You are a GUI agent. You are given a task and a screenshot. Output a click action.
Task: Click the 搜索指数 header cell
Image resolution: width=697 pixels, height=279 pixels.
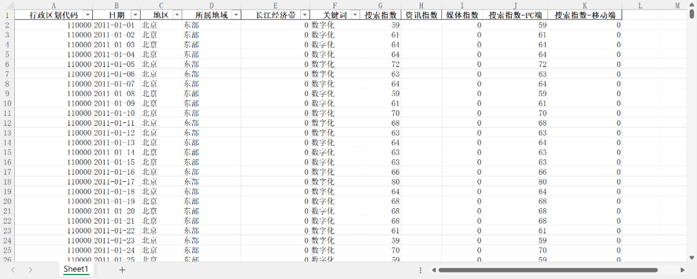click(x=381, y=15)
